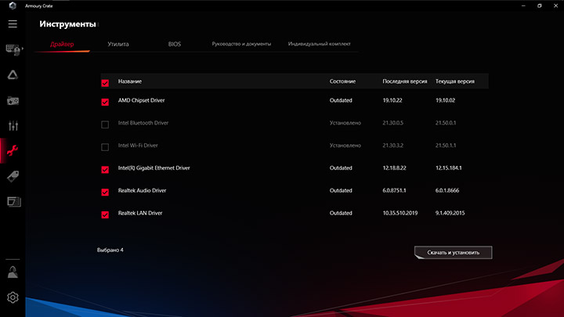Screen dimensions: 564x317
Task: Uncheck the Realtek LAN Driver checkbox
Action: coord(105,215)
